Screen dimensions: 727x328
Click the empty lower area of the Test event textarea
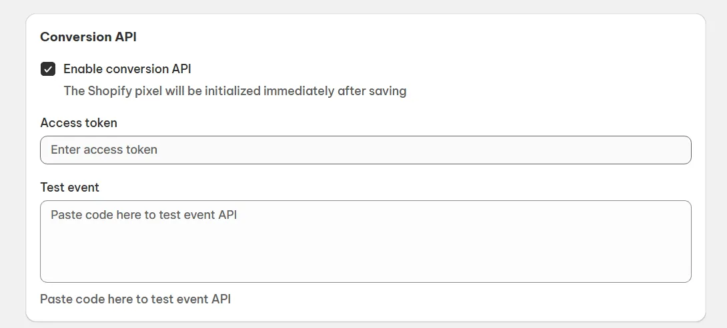click(366, 263)
